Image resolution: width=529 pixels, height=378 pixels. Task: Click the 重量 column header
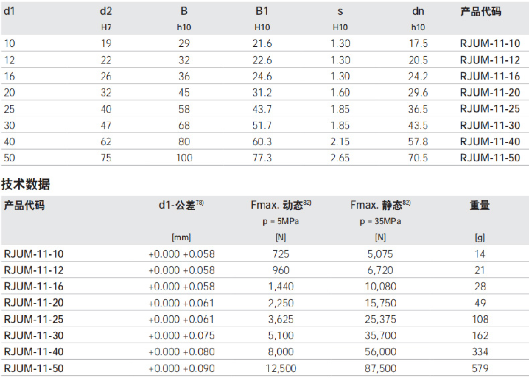pyautogui.click(x=479, y=205)
